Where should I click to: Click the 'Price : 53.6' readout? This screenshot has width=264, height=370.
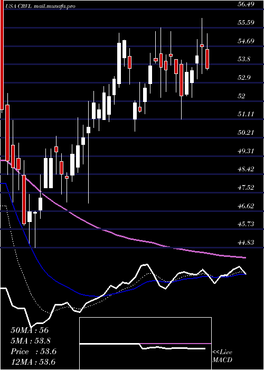(33, 351)
